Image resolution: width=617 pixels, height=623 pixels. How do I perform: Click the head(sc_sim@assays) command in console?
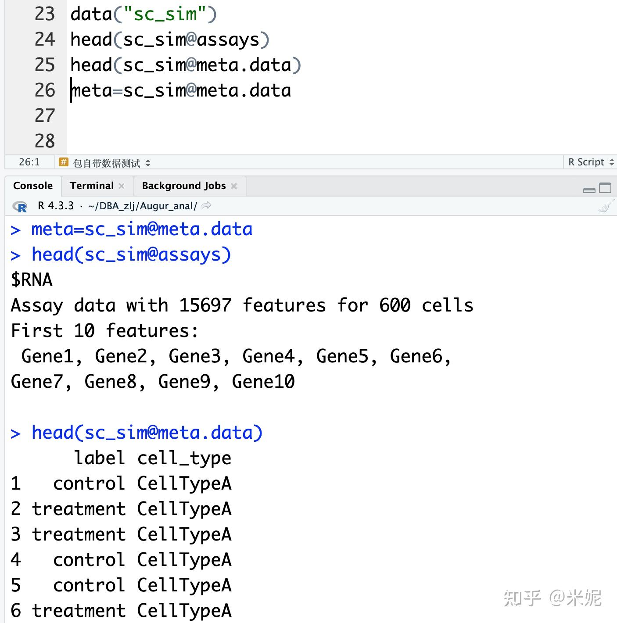pos(131,255)
